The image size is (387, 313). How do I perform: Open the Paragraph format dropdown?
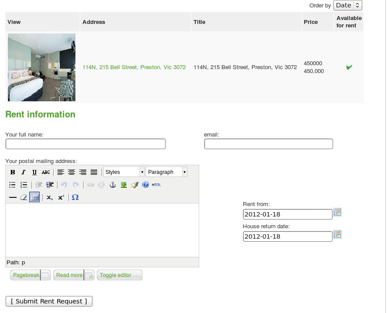166,172
